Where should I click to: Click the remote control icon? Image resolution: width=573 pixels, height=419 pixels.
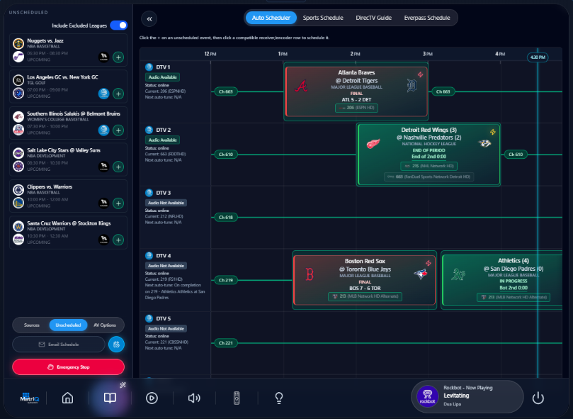(237, 398)
